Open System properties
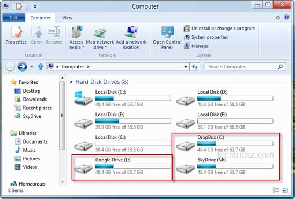The image size is (295, 199). point(206,37)
